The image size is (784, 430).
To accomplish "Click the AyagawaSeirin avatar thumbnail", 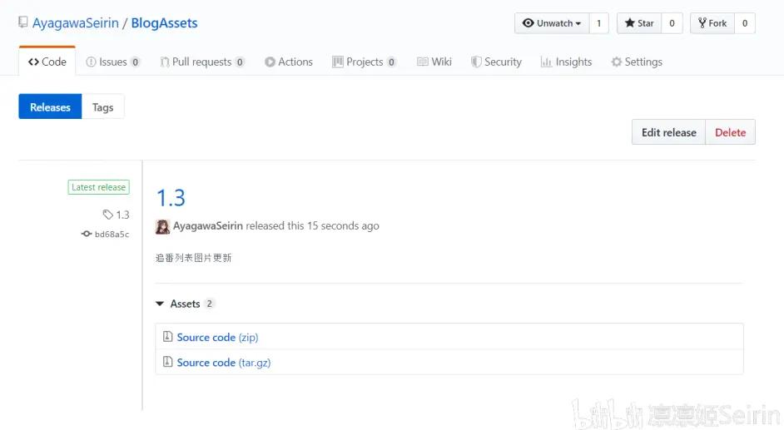I will [163, 226].
